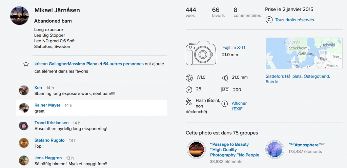The image size is (347, 168).
Task: Click Ken's commenter avatar
Action: point(24,90)
